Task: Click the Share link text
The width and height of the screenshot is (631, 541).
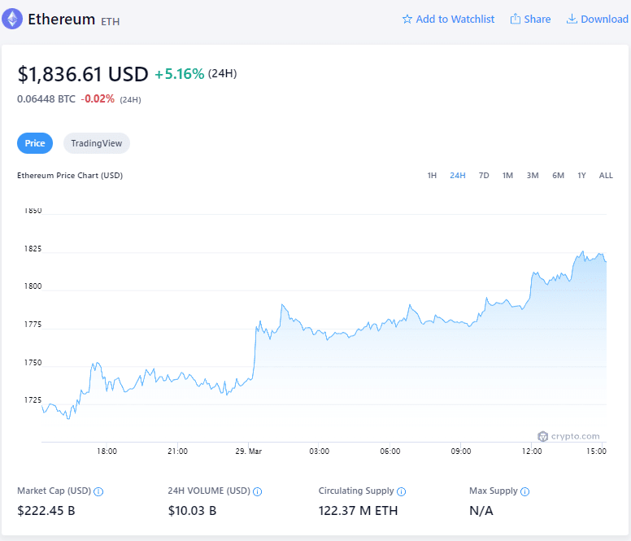Action: pyautogui.click(x=537, y=20)
